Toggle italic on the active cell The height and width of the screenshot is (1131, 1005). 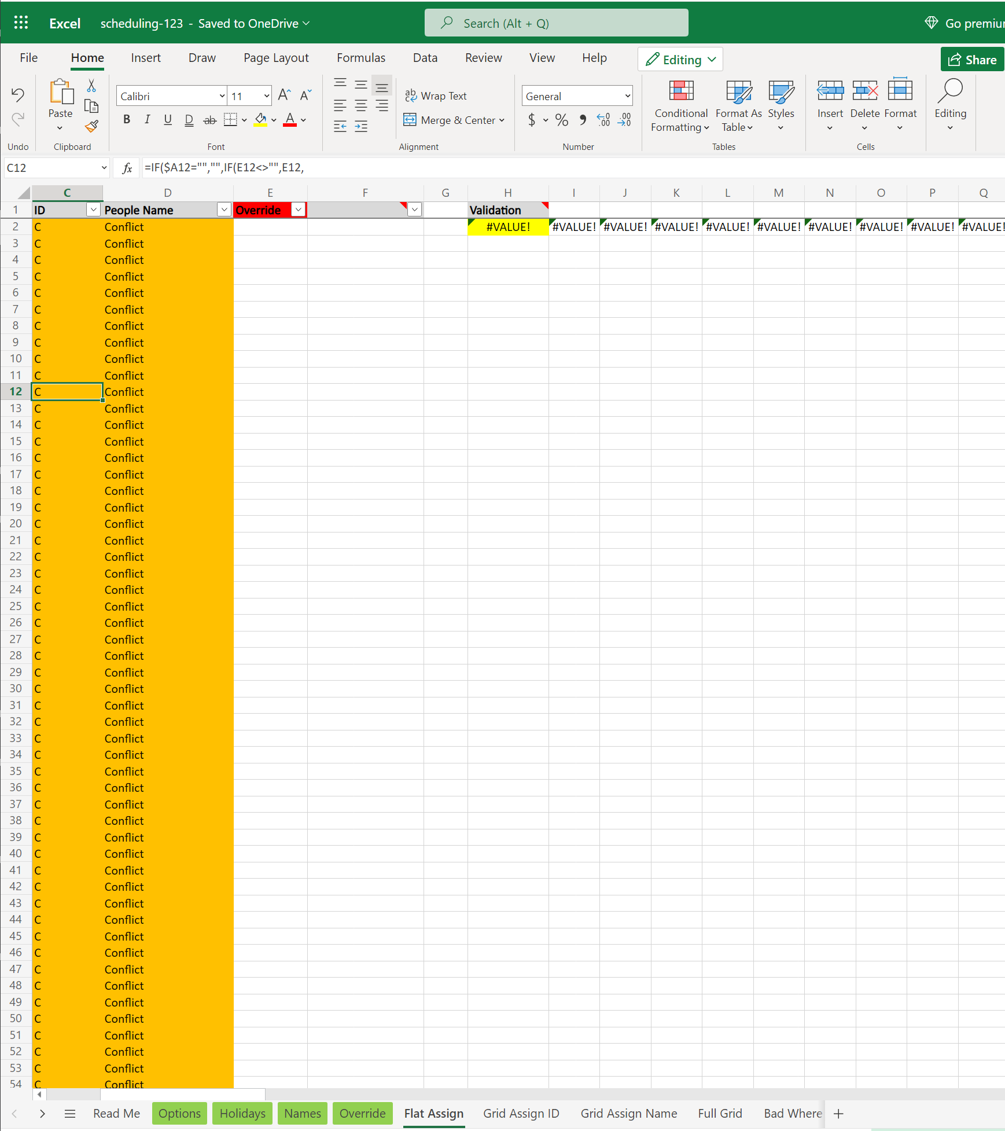(x=147, y=119)
